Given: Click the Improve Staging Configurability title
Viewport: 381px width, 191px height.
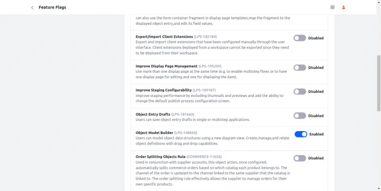Looking at the screenshot, I should tap(164, 90).
